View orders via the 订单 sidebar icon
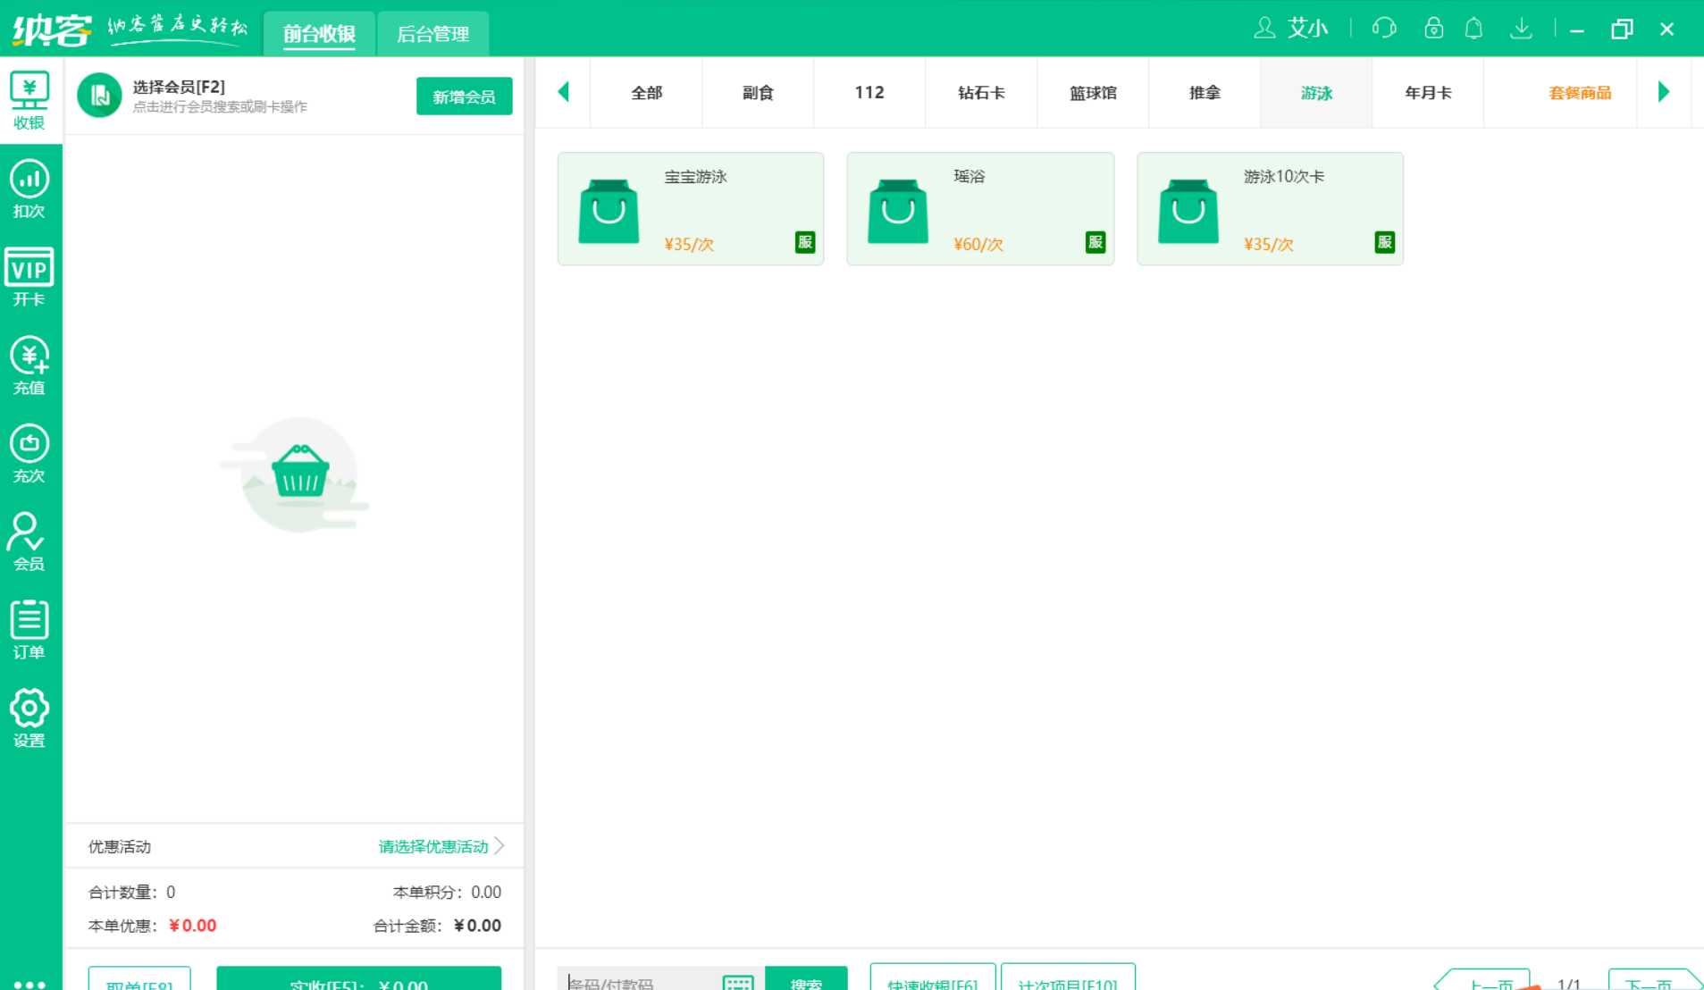Image resolution: width=1704 pixels, height=990 pixels. pos(29,628)
